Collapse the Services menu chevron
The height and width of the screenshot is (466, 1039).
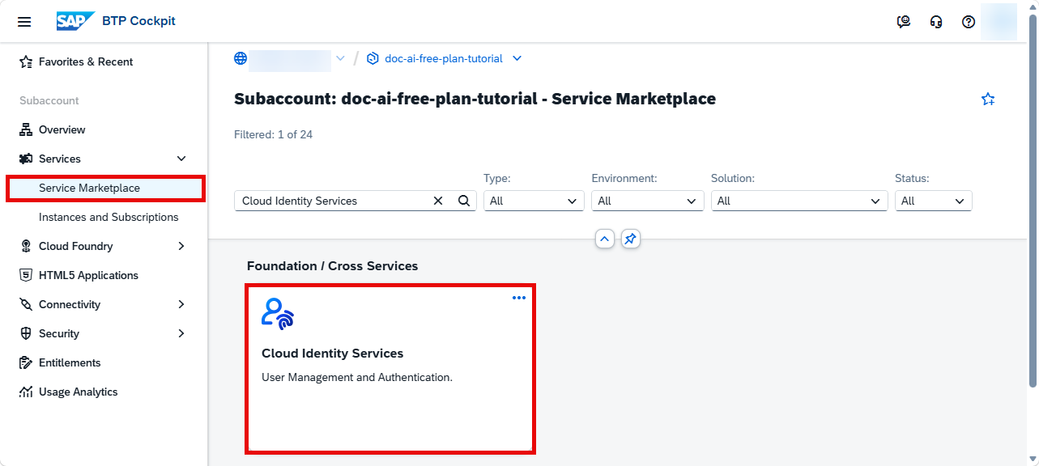181,159
